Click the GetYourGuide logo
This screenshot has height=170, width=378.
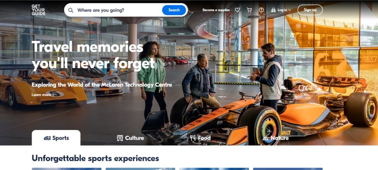click(x=38, y=10)
